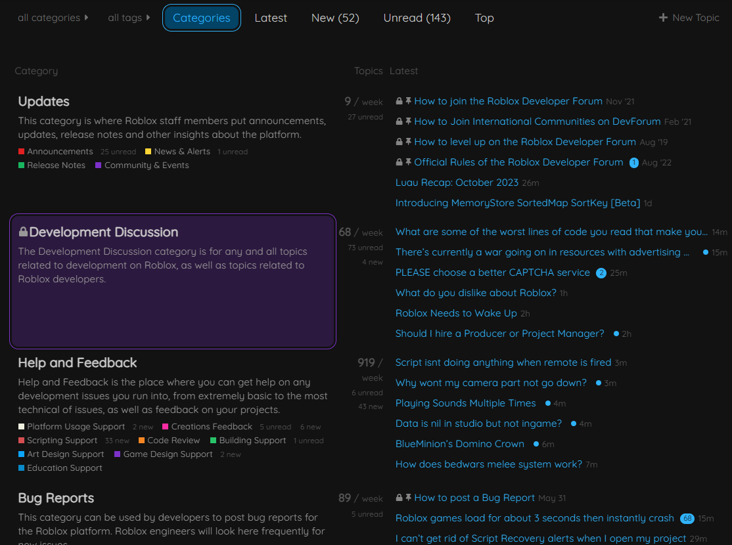Click the red Announcements color square
Image resolution: width=732 pixels, height=545 pixels.
(20, 151)
